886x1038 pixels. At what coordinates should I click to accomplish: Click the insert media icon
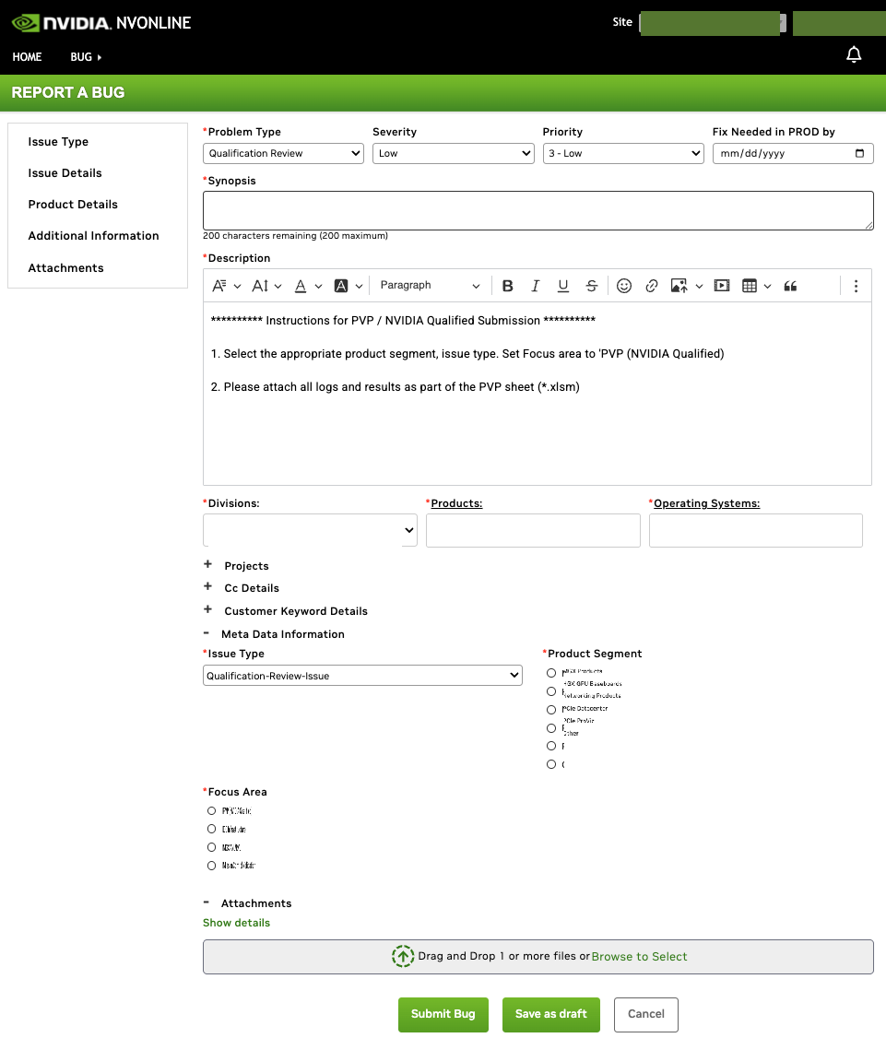point(722,286)
